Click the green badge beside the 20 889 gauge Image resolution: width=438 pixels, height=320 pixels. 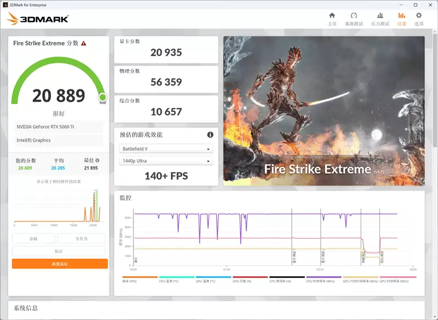[103, 98]
